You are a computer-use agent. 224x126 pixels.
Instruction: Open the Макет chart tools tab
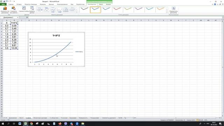pos(101,4)
